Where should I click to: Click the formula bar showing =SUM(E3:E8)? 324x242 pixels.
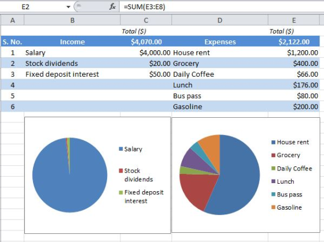pyautogui.click(x=222, y=7)
